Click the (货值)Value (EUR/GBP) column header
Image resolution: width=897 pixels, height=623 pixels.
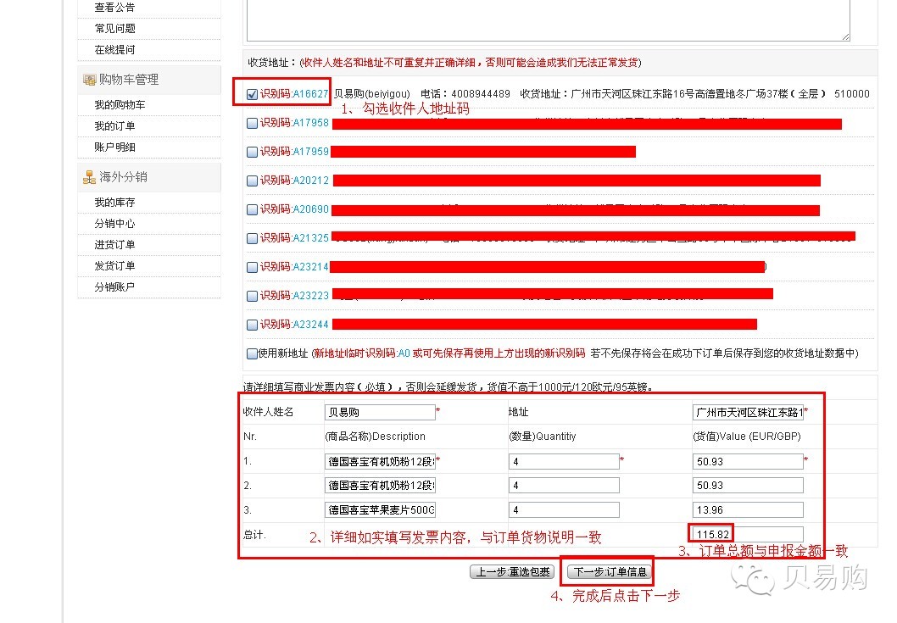click(747, 437)
